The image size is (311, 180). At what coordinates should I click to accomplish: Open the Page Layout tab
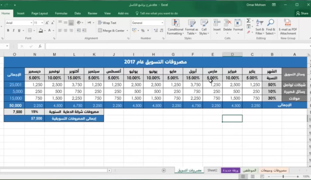pos(40,13)
